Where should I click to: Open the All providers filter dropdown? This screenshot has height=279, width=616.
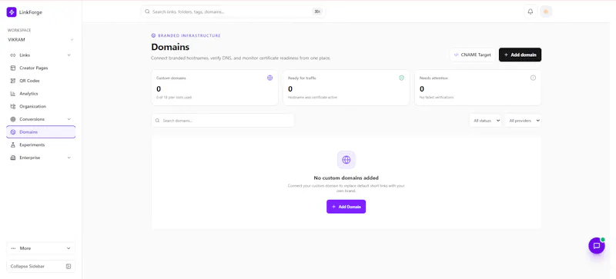point(523,121)
